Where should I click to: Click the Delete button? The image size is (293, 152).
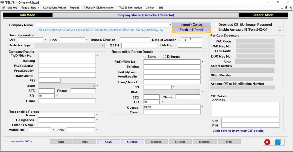click(180, 142)
